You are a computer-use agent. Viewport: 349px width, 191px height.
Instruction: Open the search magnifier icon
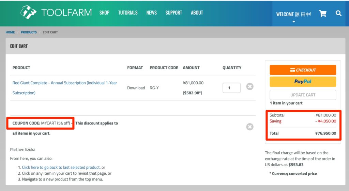[338, 14]
